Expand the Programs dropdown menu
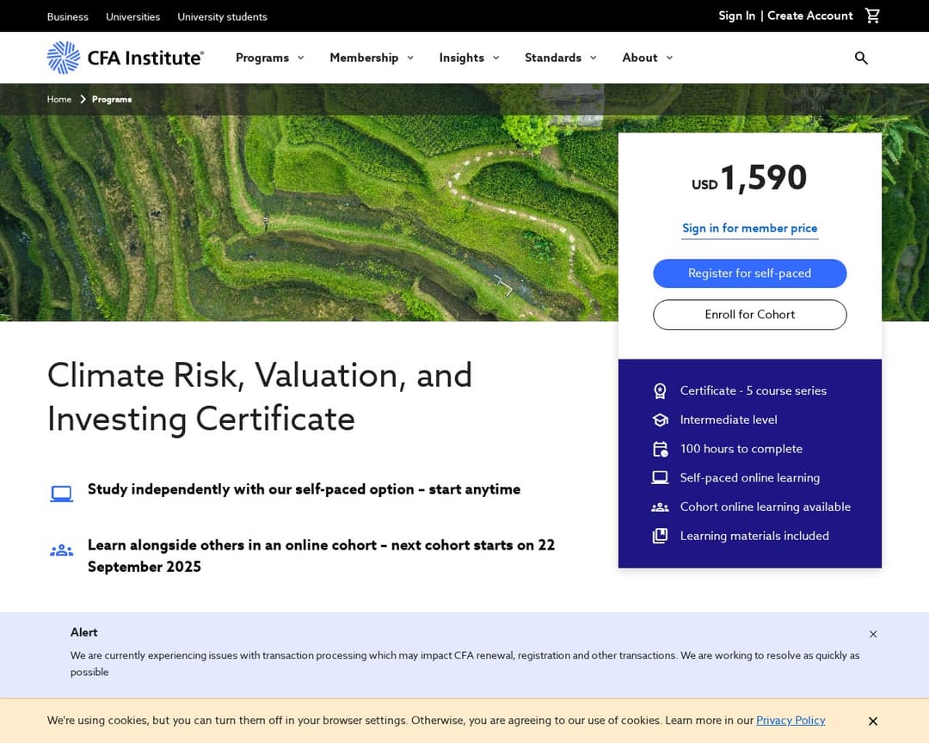929x743 pixels. (x=300, y=58)
